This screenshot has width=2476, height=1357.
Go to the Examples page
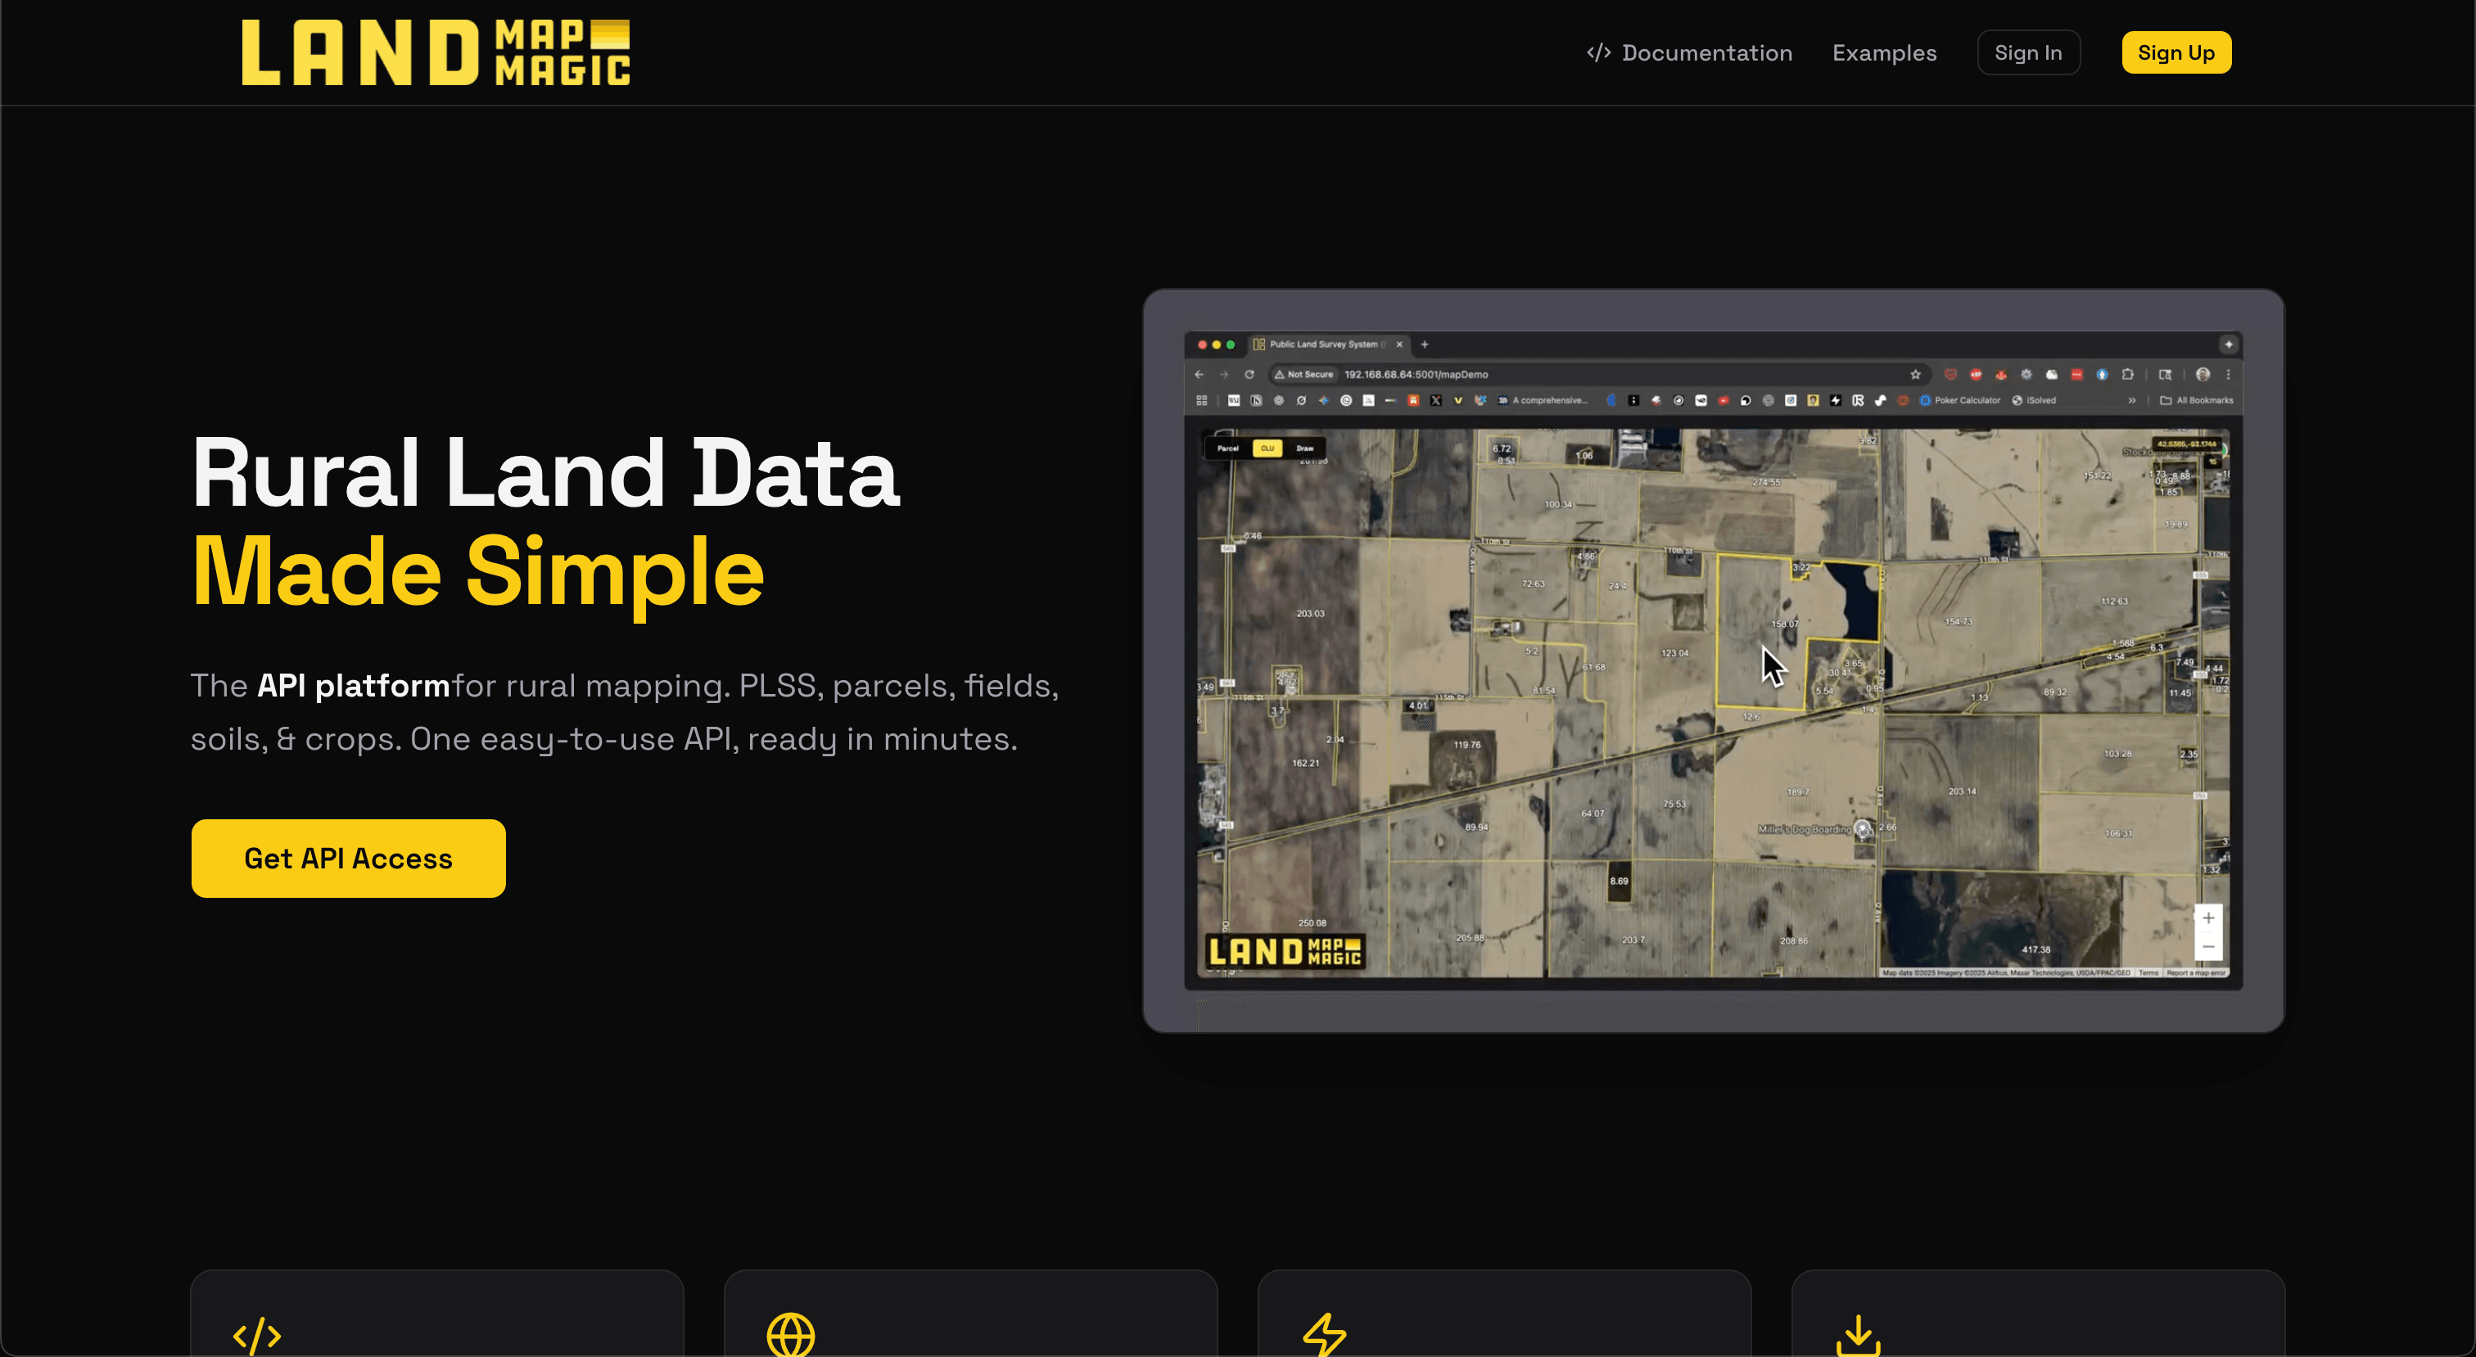click(1884, 53)
